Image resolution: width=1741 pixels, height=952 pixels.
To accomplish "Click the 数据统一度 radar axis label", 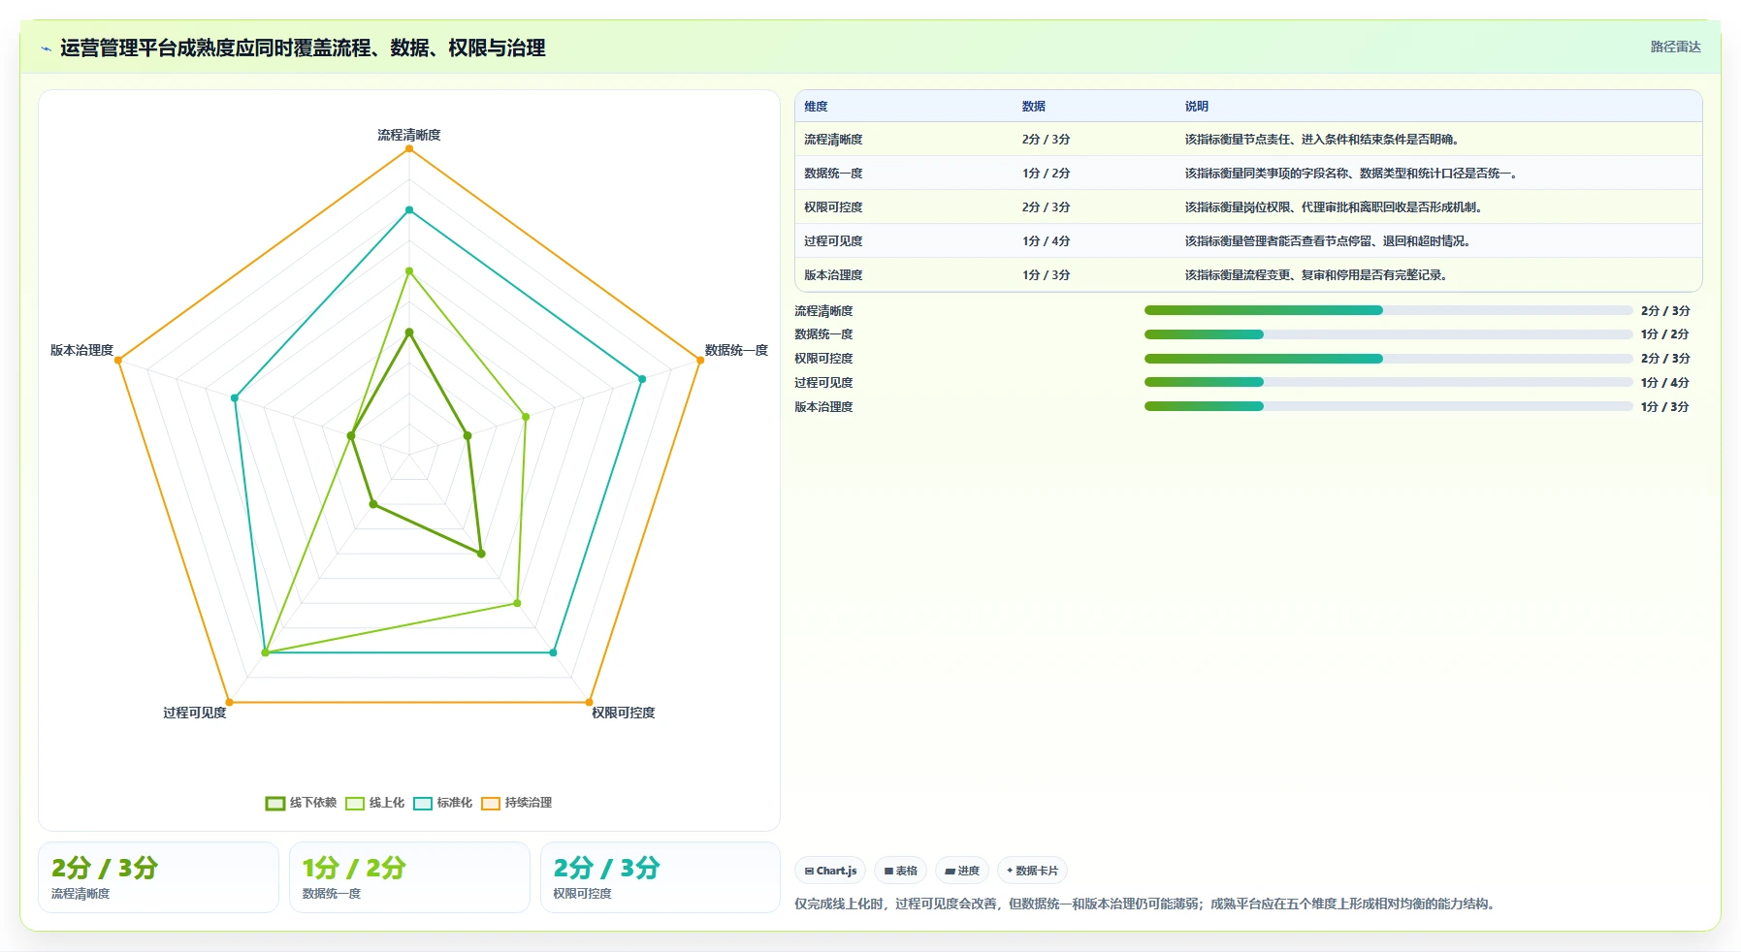I will coord(736,350).
